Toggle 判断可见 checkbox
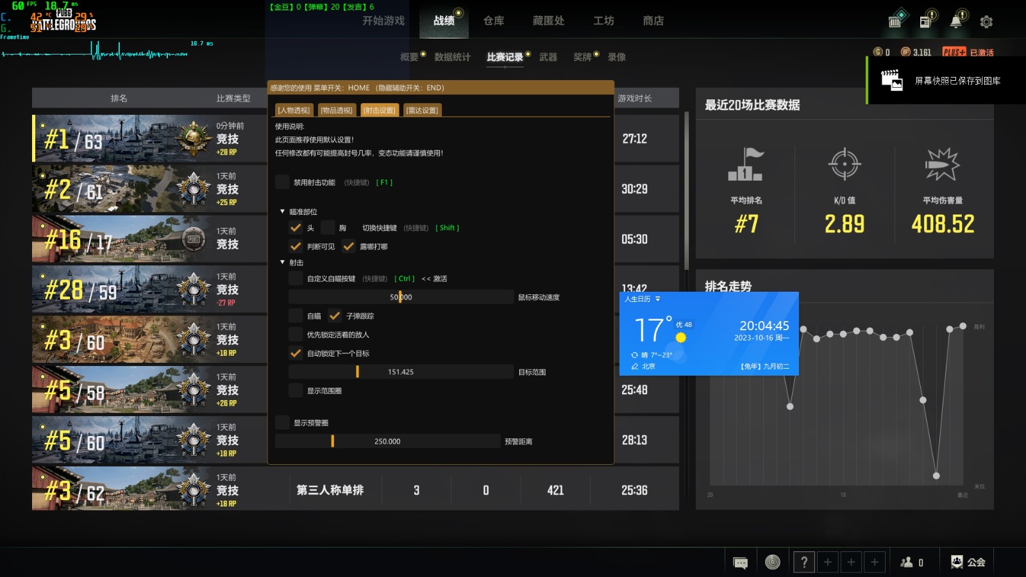1026x577 pixels. tap(296, 246)
